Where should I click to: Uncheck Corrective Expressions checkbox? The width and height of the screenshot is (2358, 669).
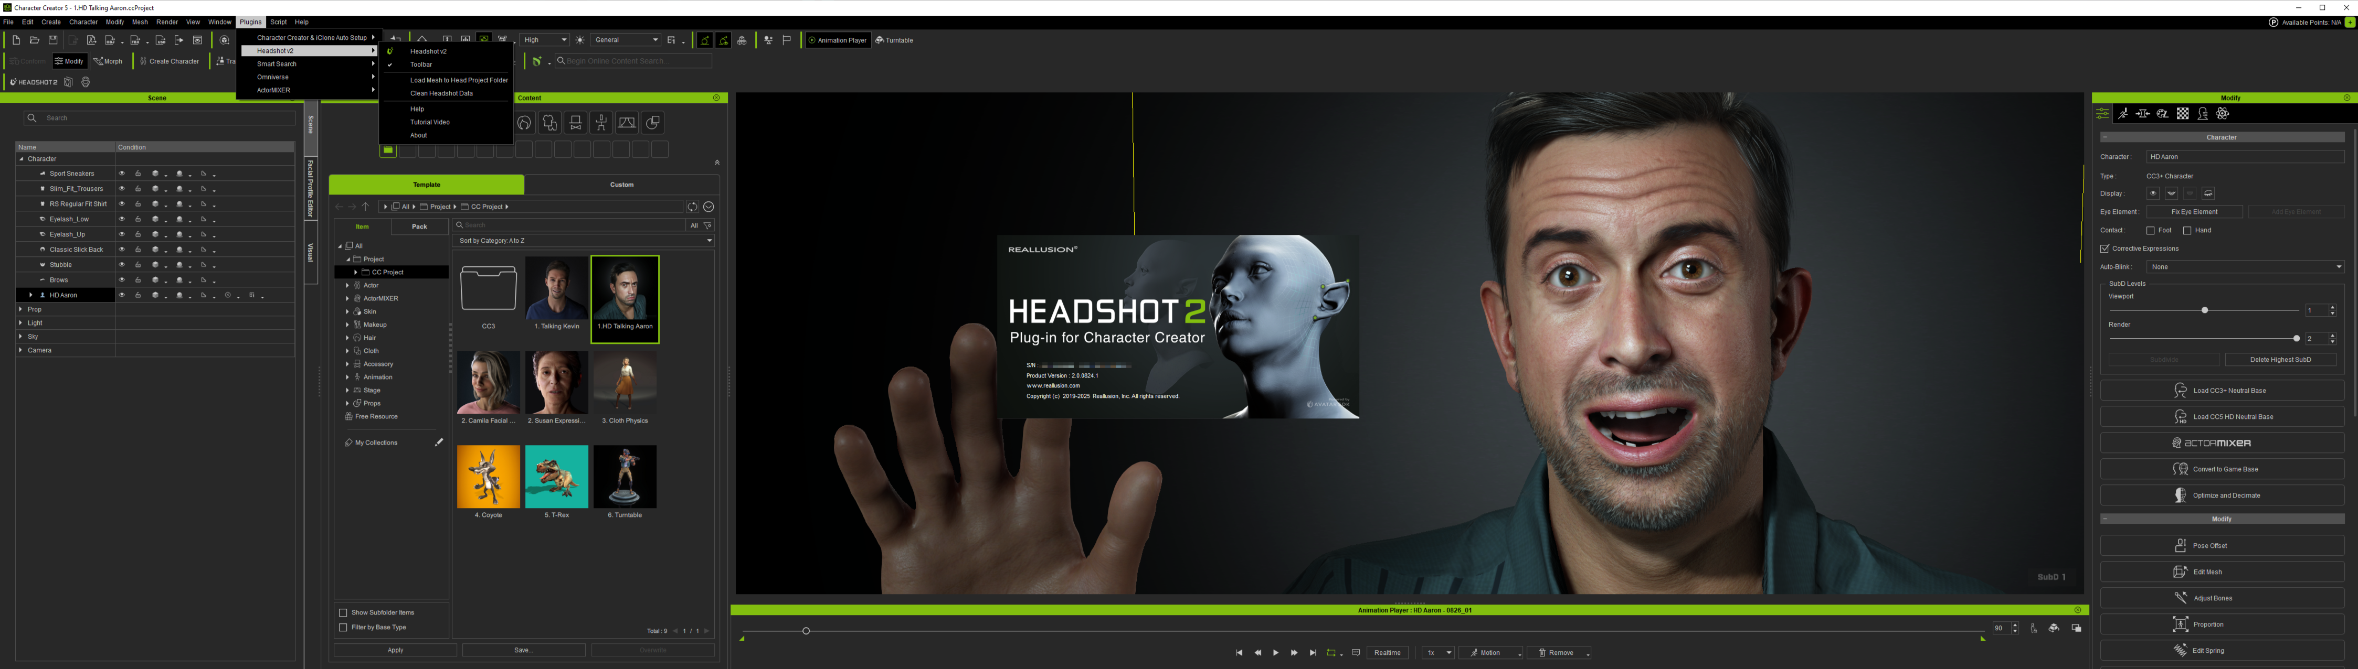2105,249
